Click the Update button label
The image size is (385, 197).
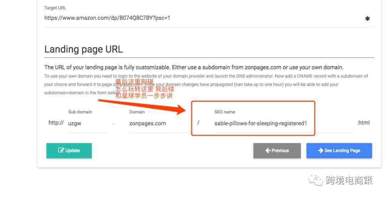tap(72, 150)
